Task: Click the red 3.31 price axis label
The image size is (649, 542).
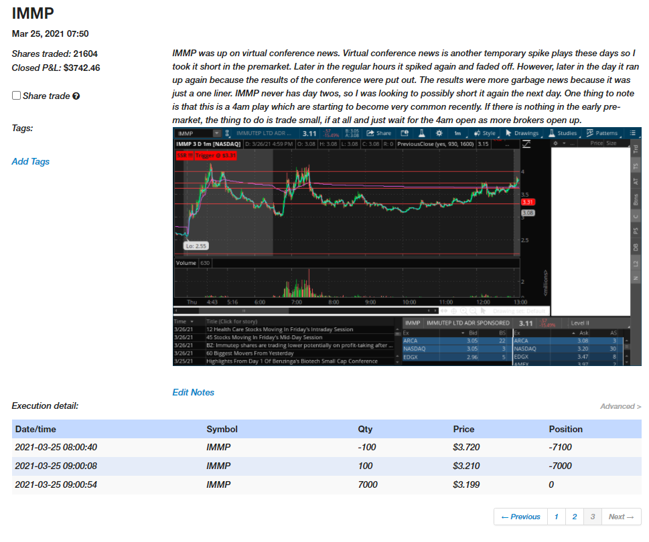Action: (x=528, y=202)
